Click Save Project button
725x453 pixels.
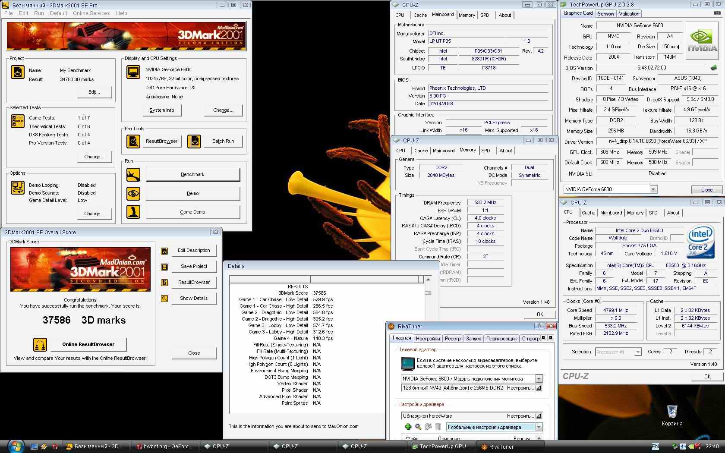[x=194, y=267]
